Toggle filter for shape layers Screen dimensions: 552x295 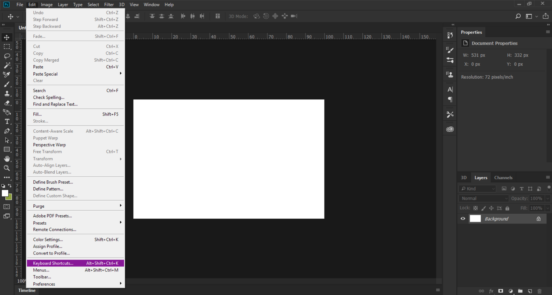click(530, 189)
